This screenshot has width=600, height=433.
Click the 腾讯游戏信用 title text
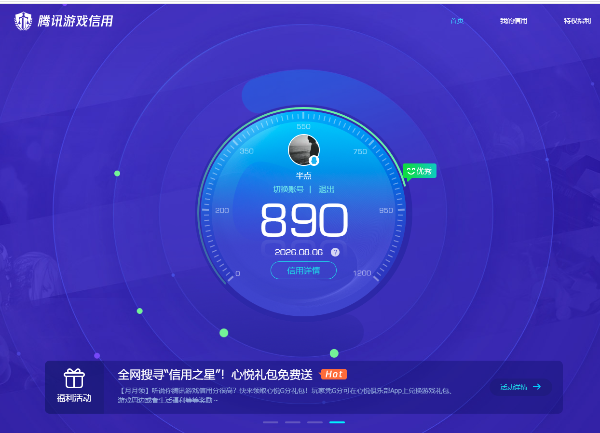(75, 21)
